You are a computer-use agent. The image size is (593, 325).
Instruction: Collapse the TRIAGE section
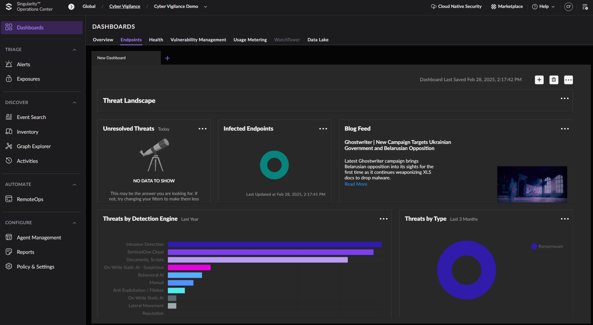coord(74,50)
